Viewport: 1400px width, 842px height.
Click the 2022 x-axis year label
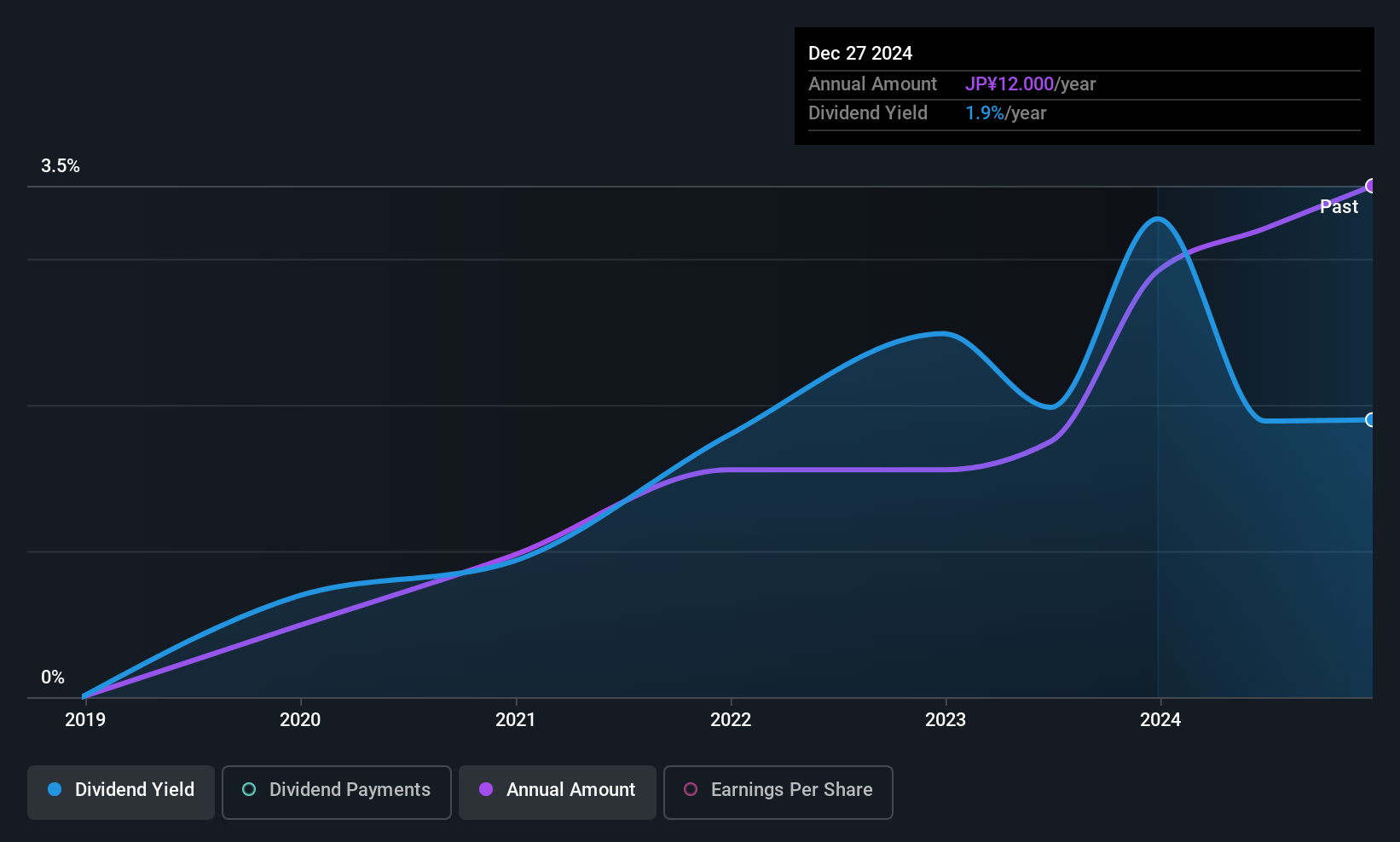coord(731,720)
